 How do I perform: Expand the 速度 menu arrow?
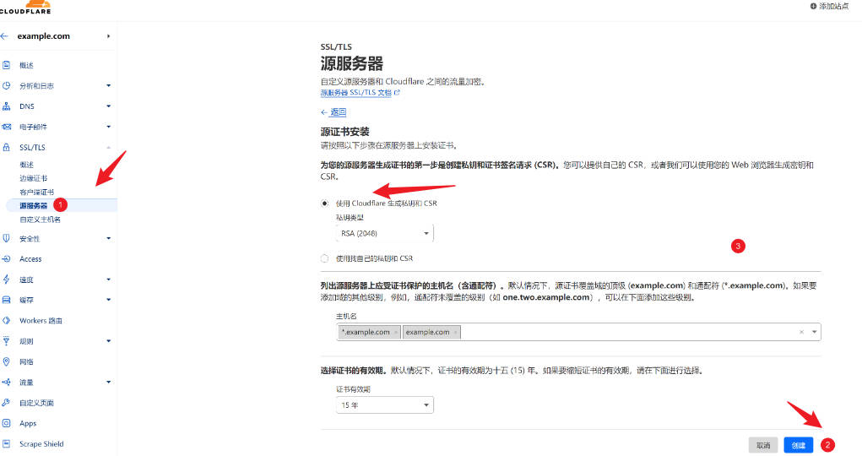[x=108, y=280]
